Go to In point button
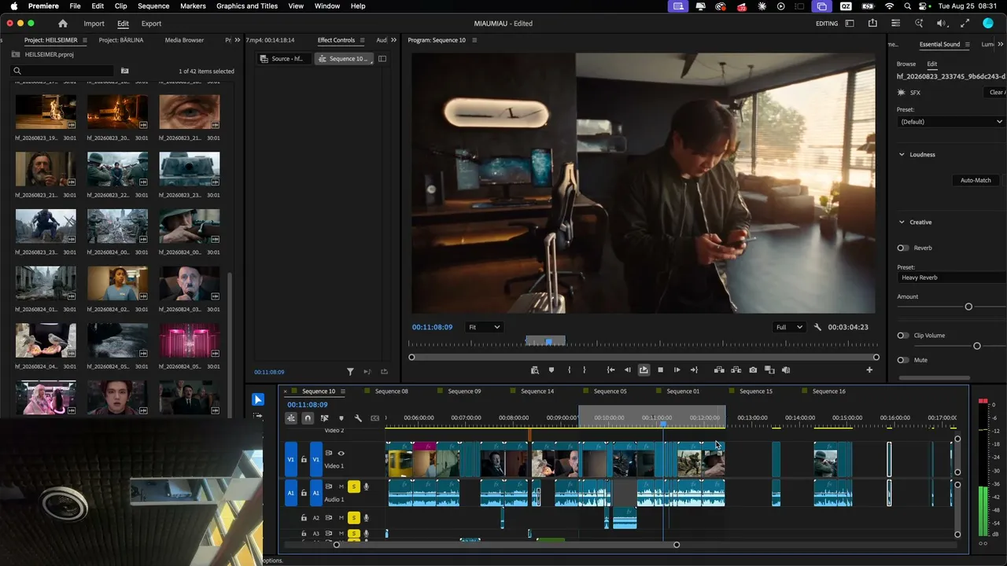The height and width of the screenshot is (566, 1007). (610, 370)
